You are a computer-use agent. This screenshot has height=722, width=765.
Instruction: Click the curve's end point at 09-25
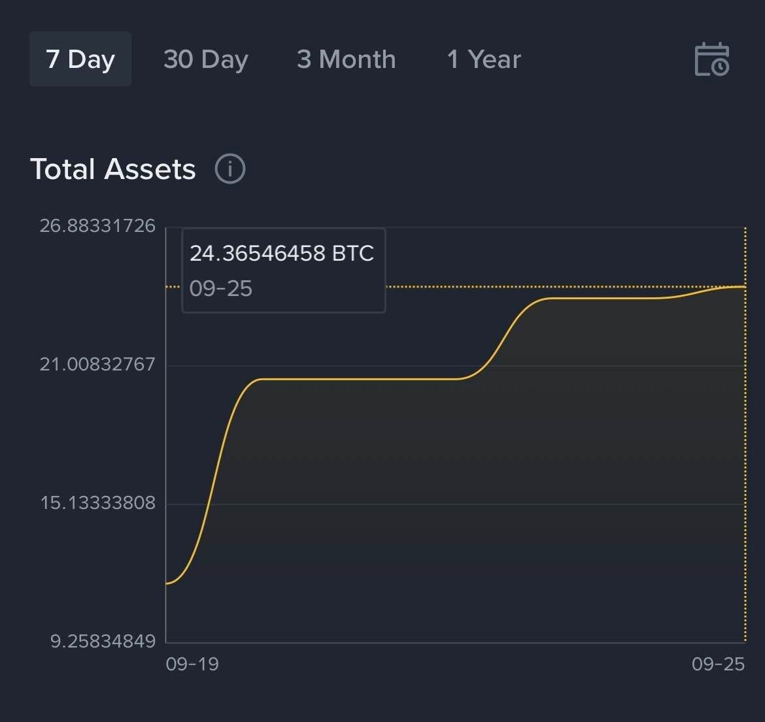(744, 287)
